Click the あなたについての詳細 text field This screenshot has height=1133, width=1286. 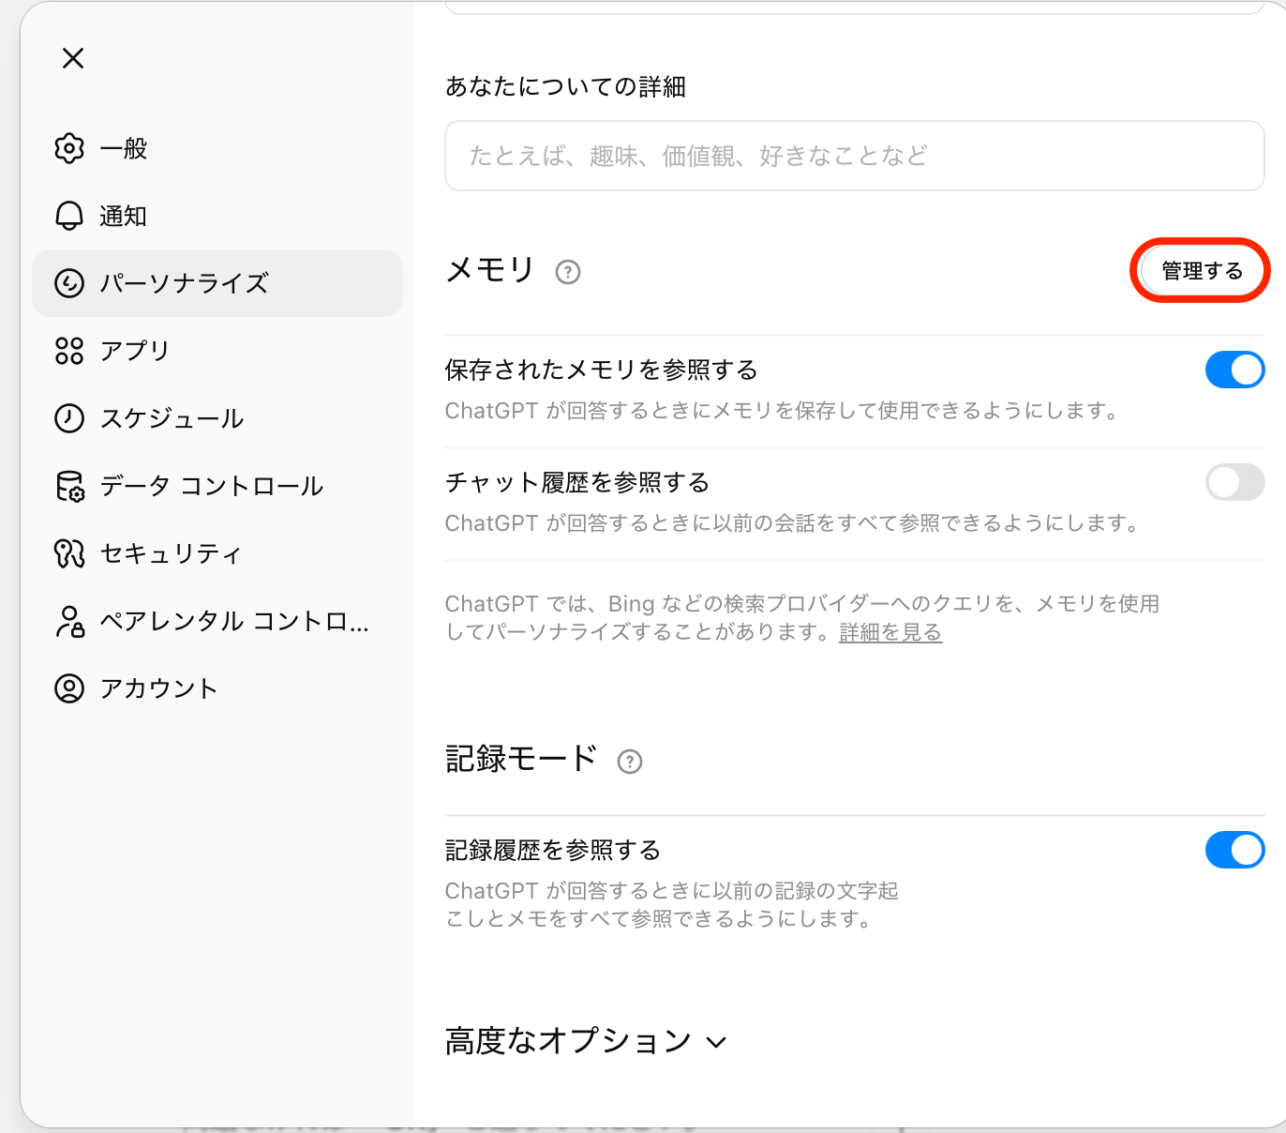(x=854, y=156)
